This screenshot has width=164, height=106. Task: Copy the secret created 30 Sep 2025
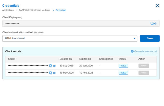click(51, 66)
